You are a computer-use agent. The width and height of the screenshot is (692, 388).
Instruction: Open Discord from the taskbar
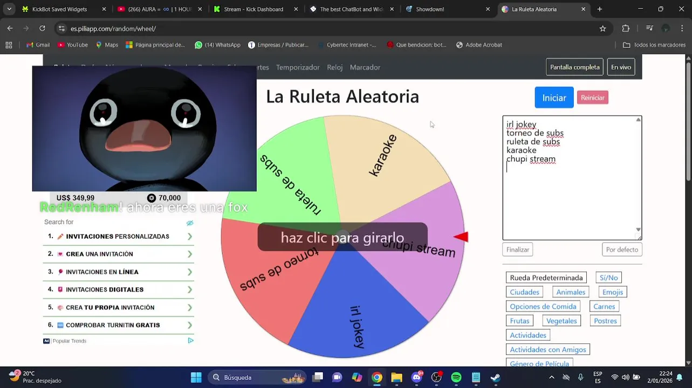pyautogui.click(x=416, y=377)
